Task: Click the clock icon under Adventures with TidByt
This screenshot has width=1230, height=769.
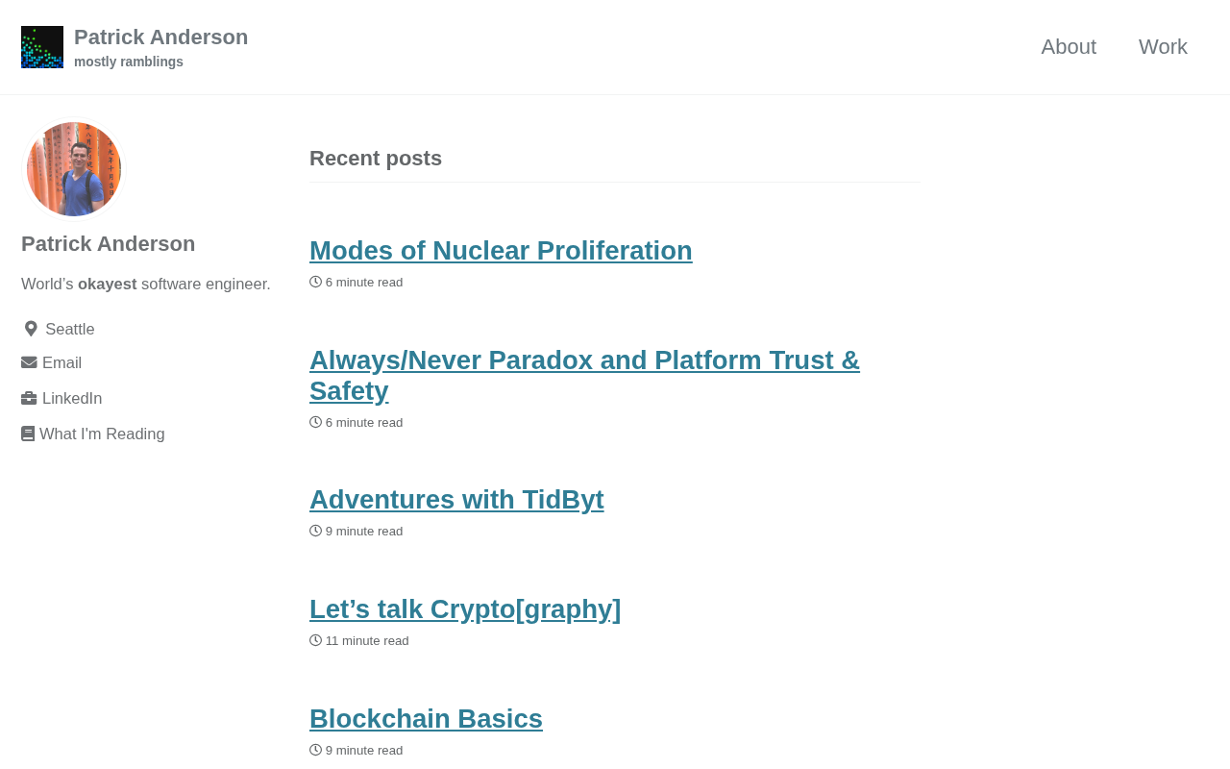Action: 315,532
